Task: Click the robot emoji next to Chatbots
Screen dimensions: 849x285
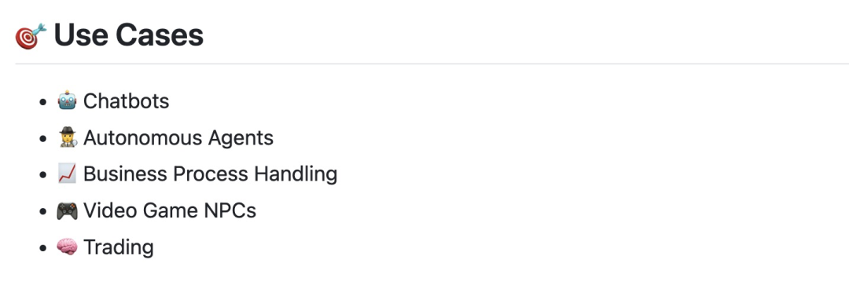Action: point(67,101)
